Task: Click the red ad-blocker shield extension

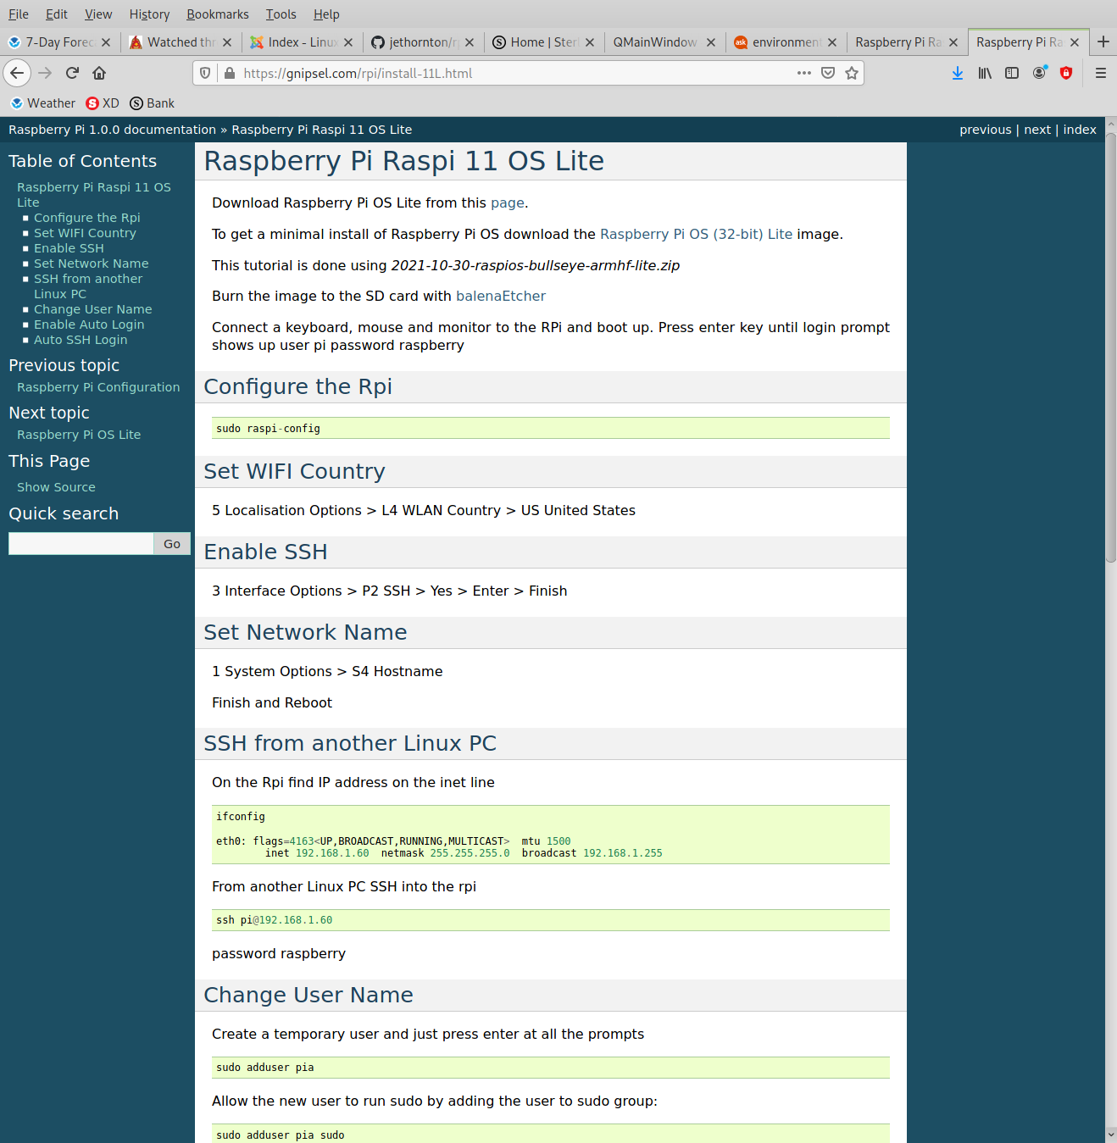Action: pyautogui.click(x=1066, y=73)
